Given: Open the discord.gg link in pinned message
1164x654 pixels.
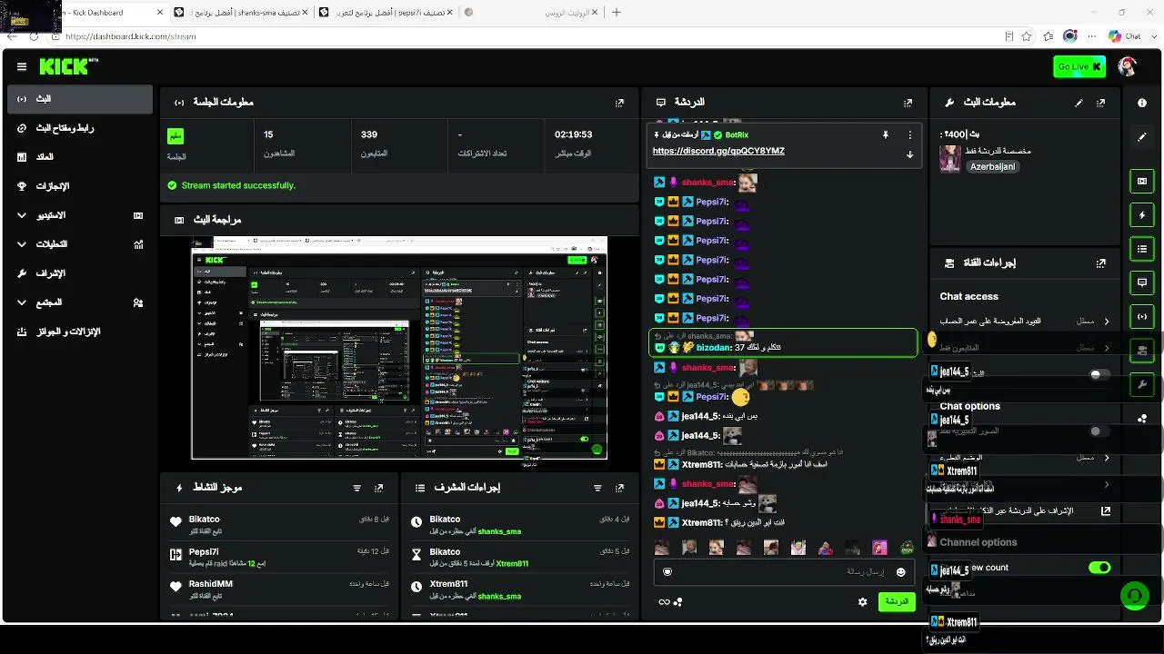Looking at the screenshot, I should [718, 151].
